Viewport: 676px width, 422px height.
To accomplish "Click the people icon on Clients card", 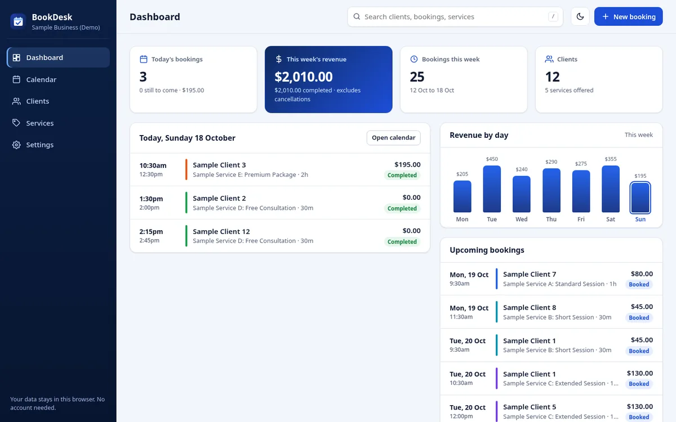I will pyautogui.click(x=549, y=59).
